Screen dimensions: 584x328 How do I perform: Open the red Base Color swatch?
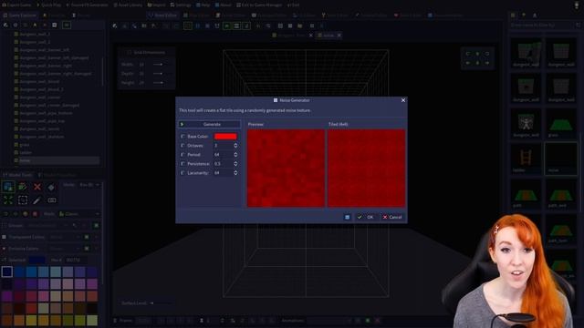click(225, 137)
